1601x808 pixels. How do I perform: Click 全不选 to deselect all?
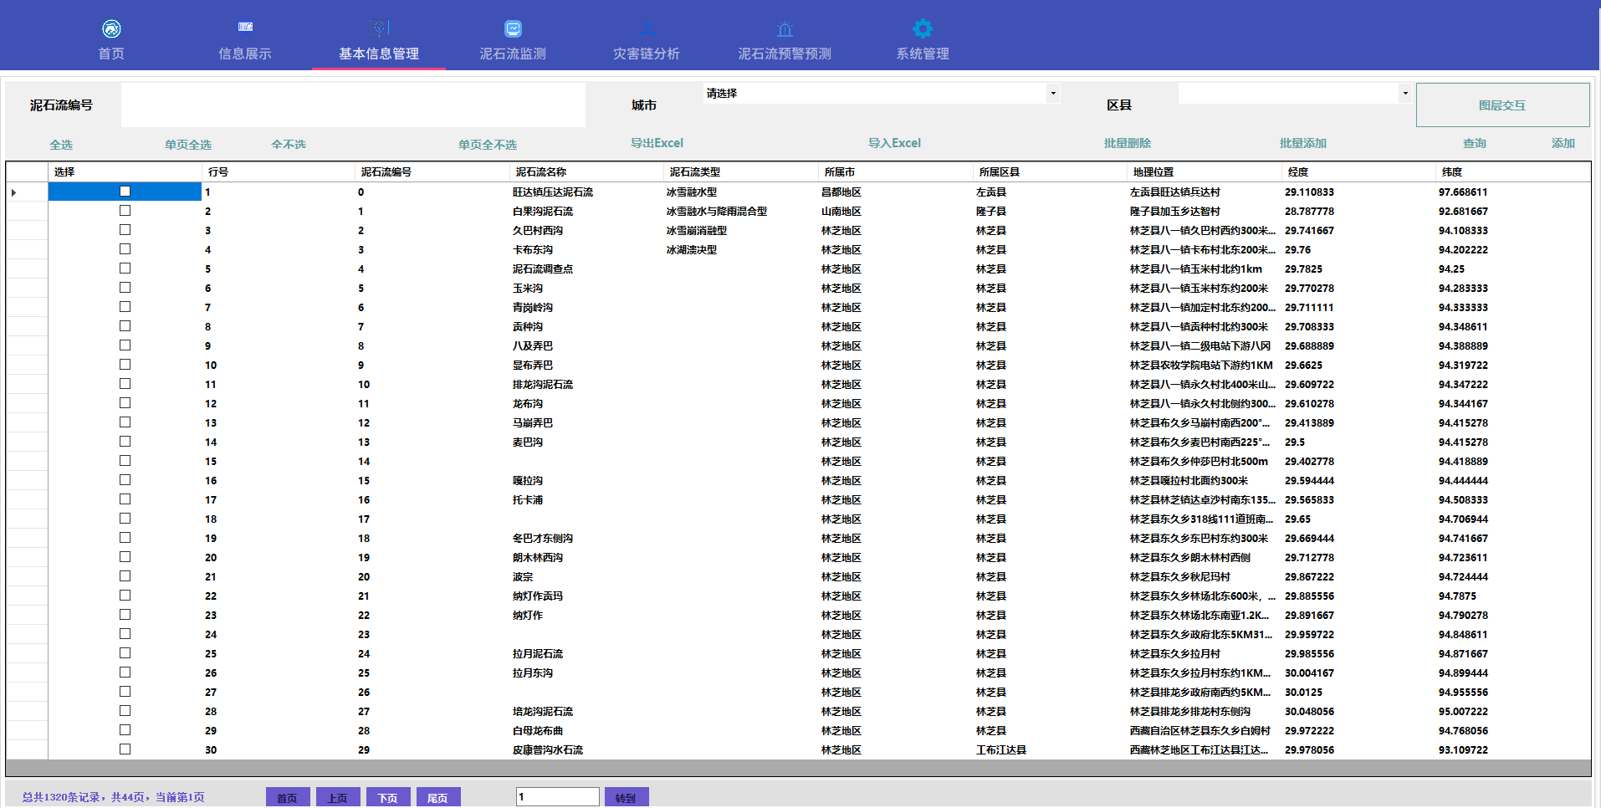click(x=289, y=145)
